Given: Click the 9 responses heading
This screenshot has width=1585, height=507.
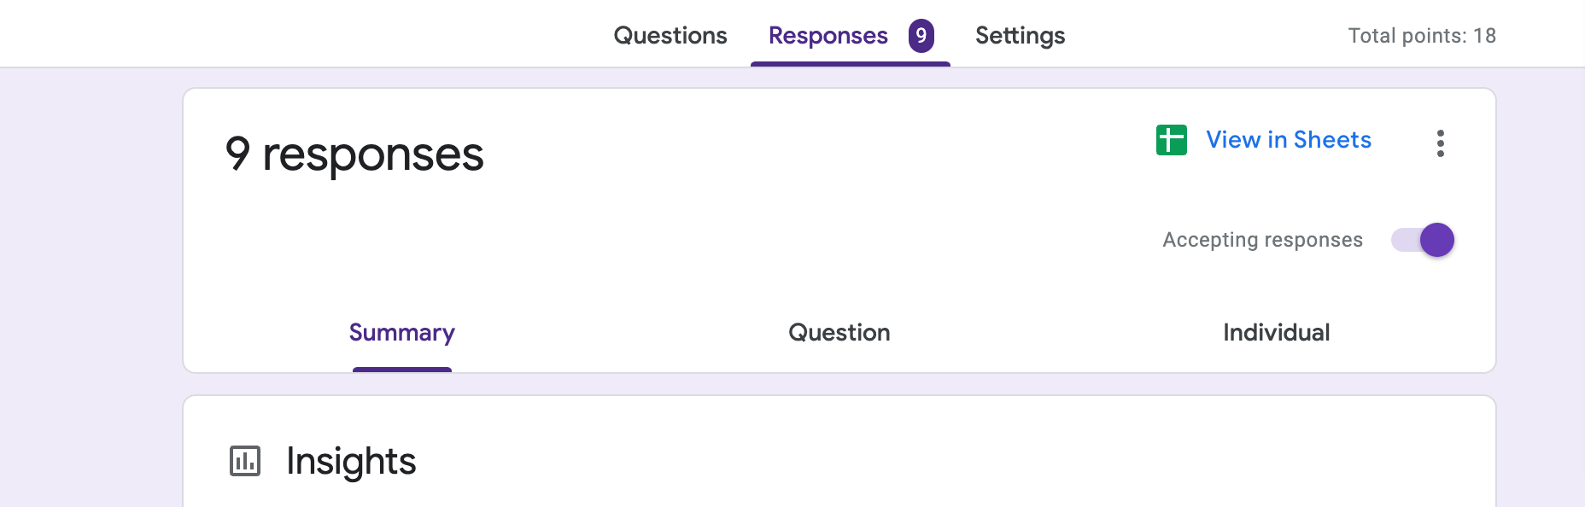Looking at the screenshot, I should pyautogui.click(x=354, y=154).
